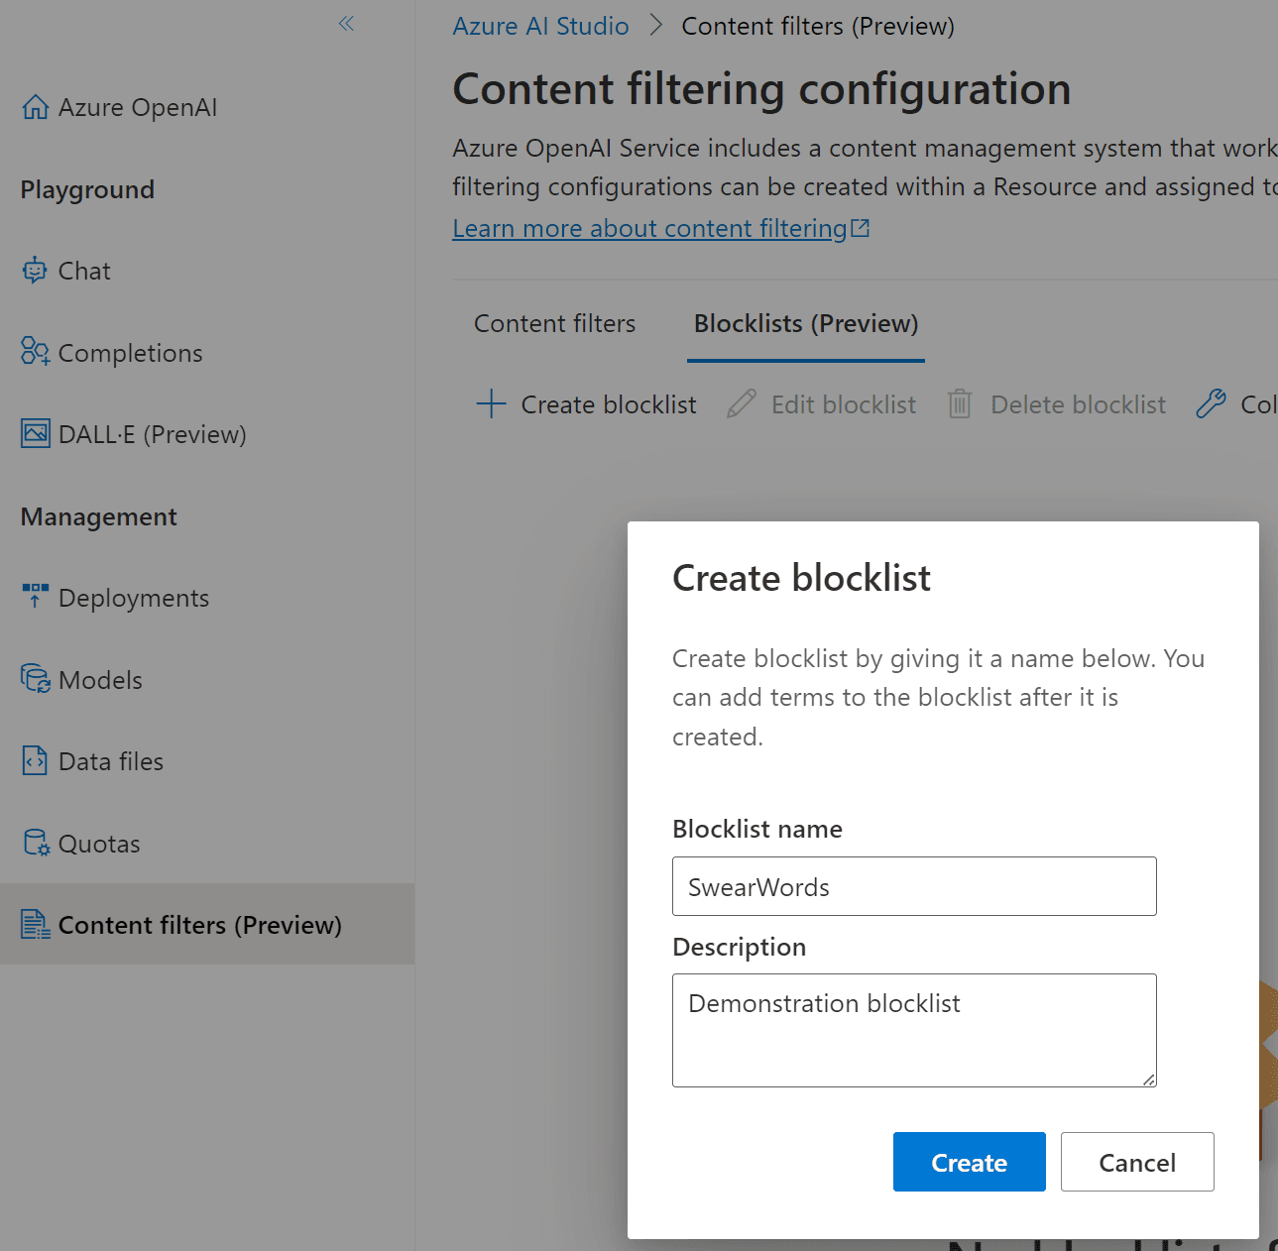Open Learn more about content filtering link

pos(660,228)
